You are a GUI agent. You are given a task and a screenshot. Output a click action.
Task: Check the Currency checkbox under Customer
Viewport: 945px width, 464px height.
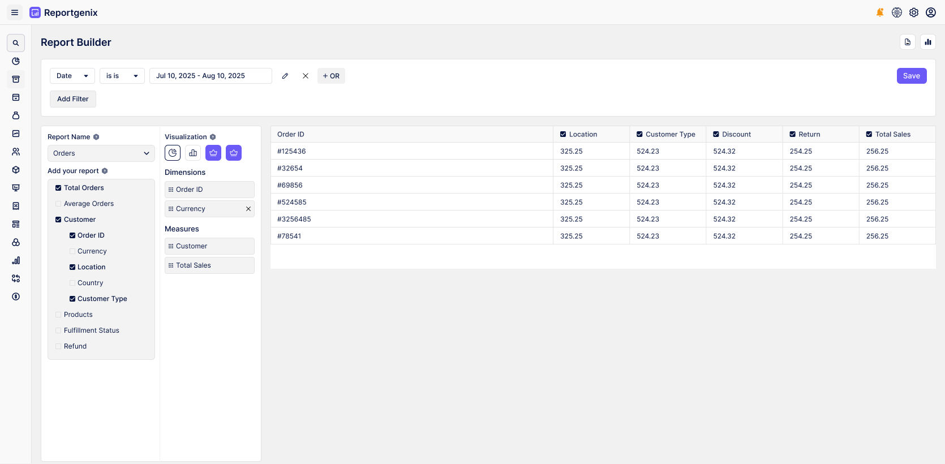pyautogui.click(x=72, y=251)
